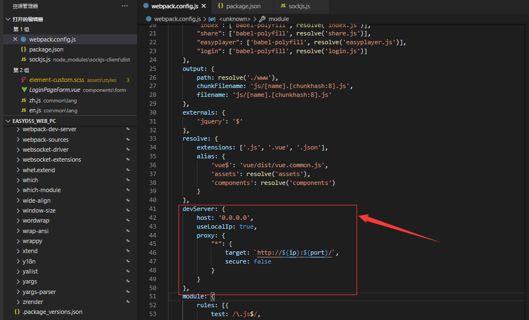Click symbol icon beside <unknown> breadcrumb
The height and width of the screenshot is (320, 529).
pyautogui.click(x=212, y=19)
